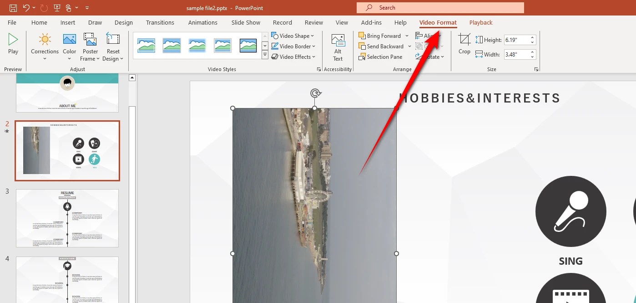Select the Color adjustment tool

click(x=69, y=46)
